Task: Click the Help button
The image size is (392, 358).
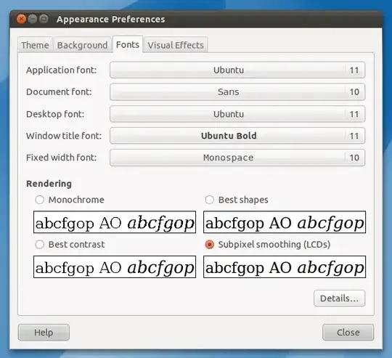Action: point(44,333)
